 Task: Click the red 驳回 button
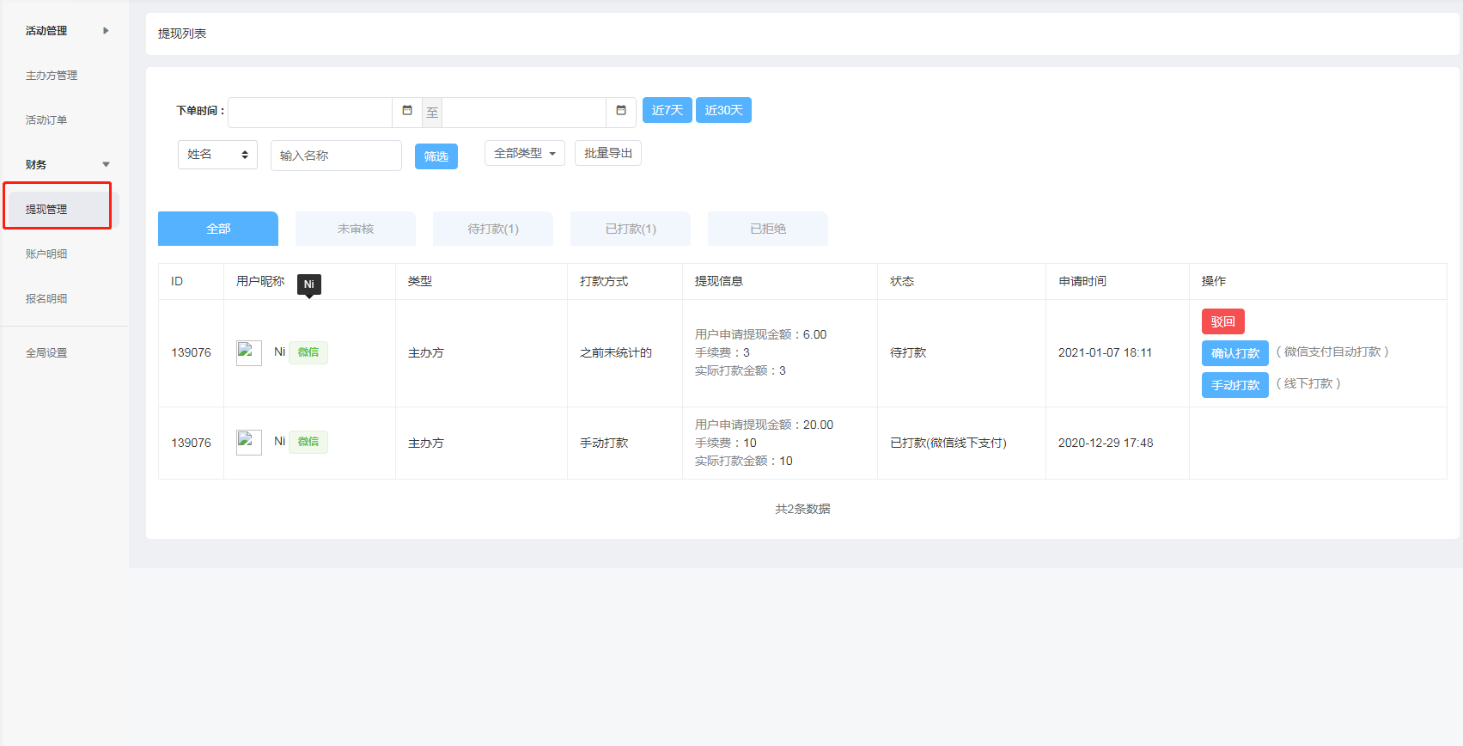point(1222,321)
